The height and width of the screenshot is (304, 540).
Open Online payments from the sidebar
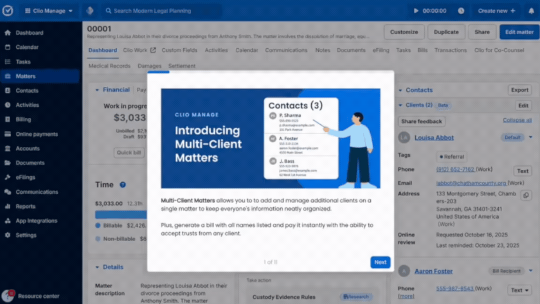[x=40, y=134]
